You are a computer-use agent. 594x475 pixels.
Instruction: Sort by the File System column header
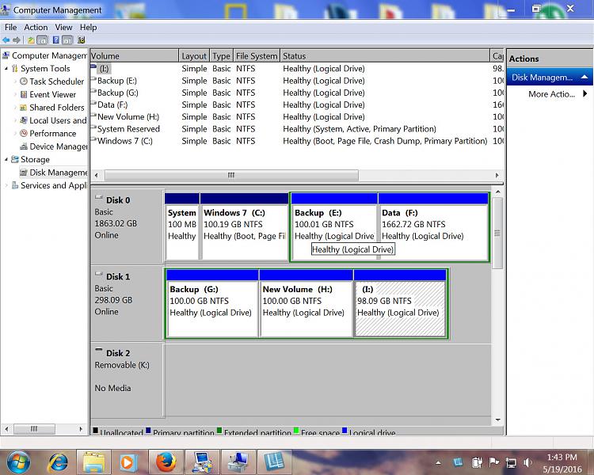pyautogui.click(x=257, y=56)
